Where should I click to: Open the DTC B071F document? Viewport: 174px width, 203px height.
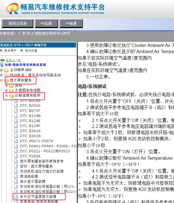30,111
